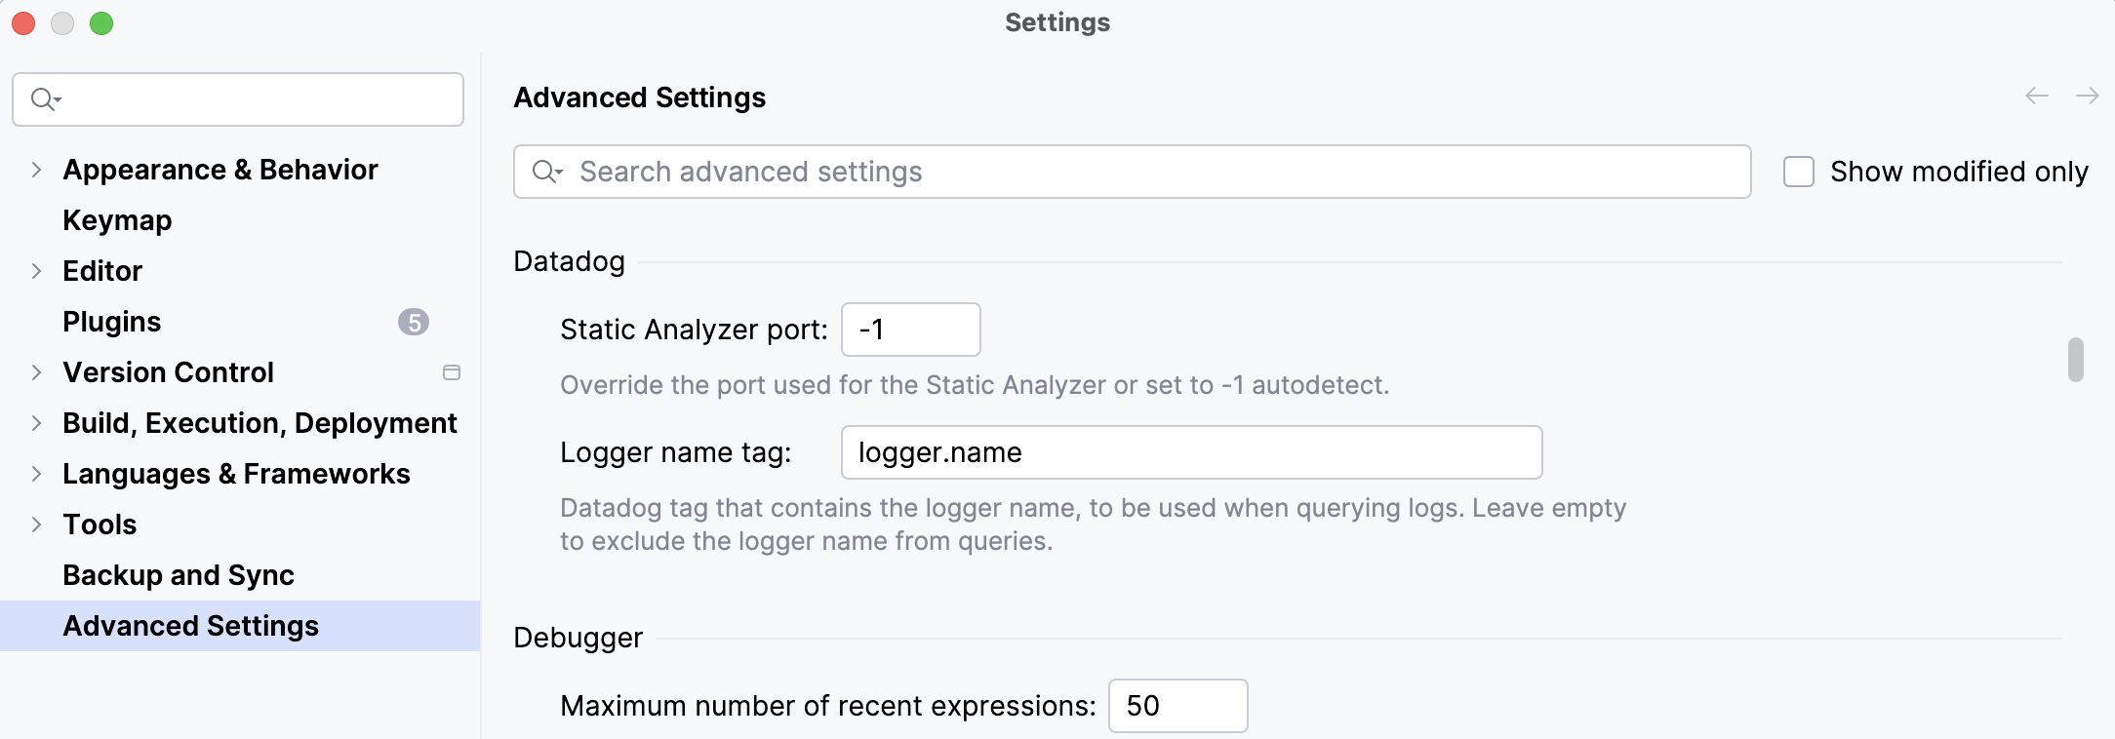This screenshot has width=2115, height=739.
Task: Expand the Languages & Frameworks chevron
Action: pyautogui.click(x=36, y=474)
